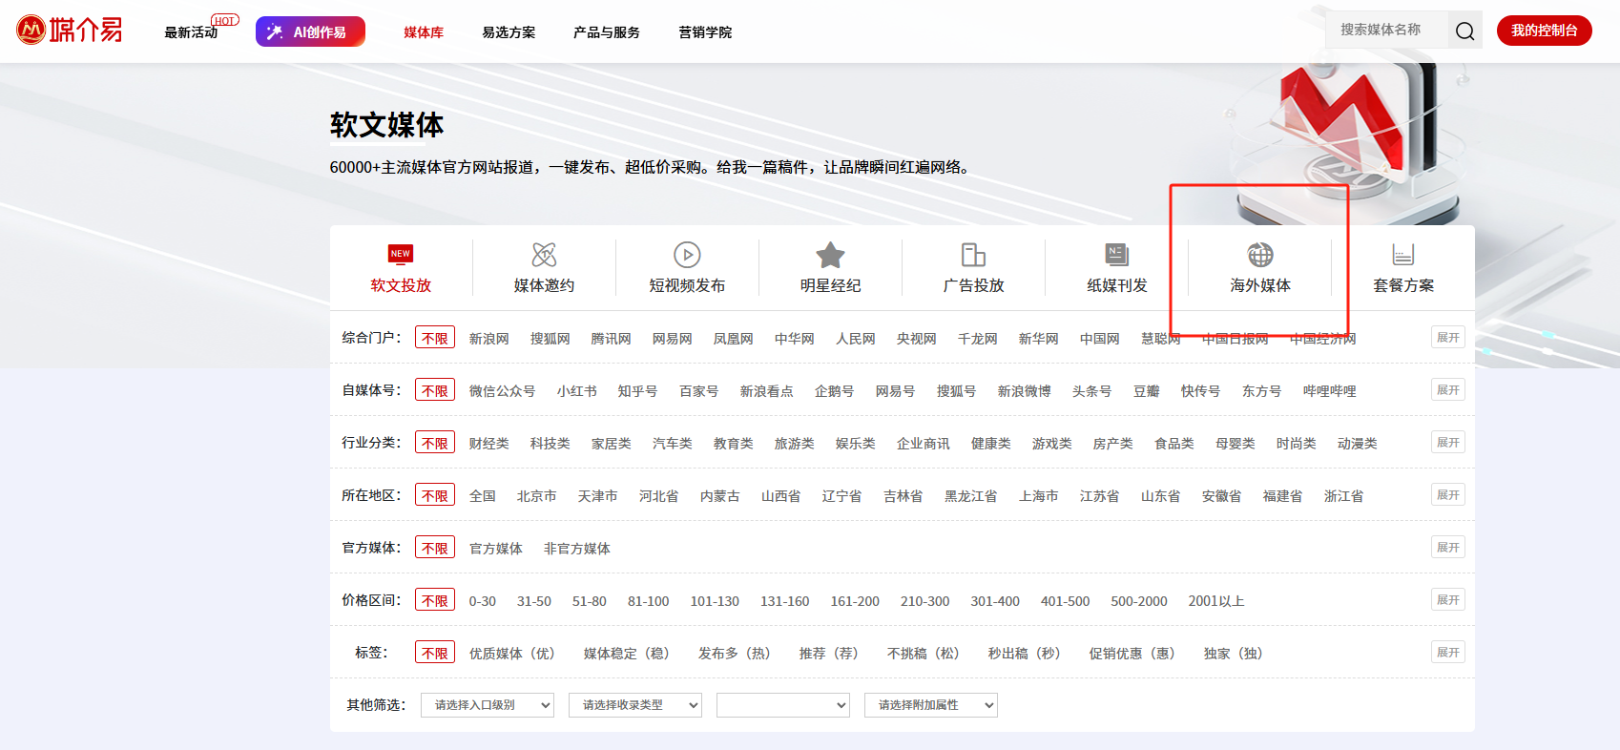Viewport: 1620px width, 750px height.
Task: Select 官方媒体 filter option
Action: (495, 549)
